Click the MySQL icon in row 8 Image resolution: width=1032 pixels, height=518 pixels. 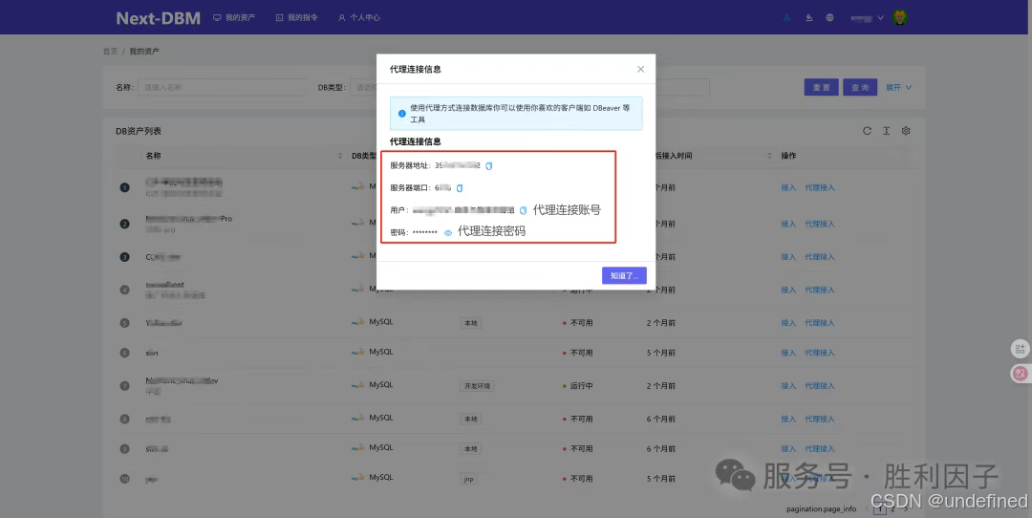coord(358,418)
